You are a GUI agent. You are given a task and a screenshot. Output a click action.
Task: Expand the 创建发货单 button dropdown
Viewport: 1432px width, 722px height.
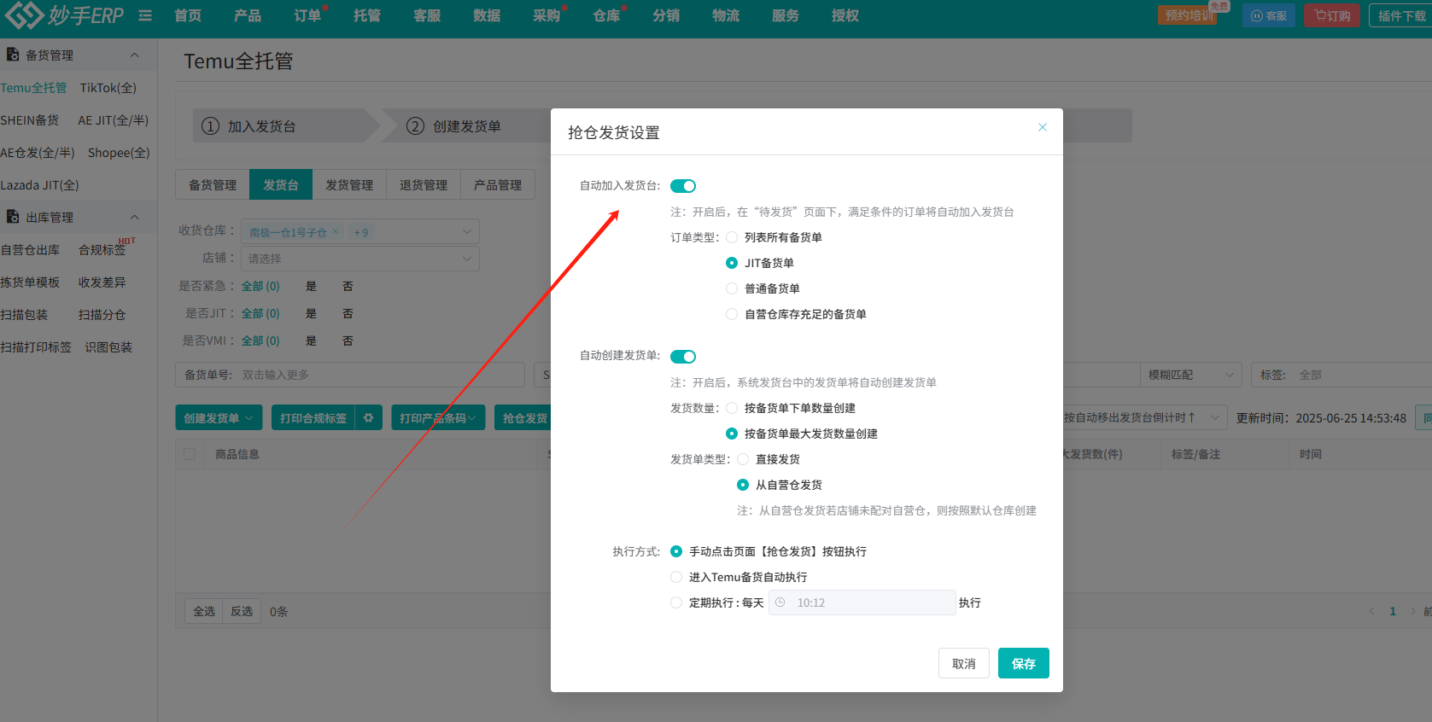[219, 418]
